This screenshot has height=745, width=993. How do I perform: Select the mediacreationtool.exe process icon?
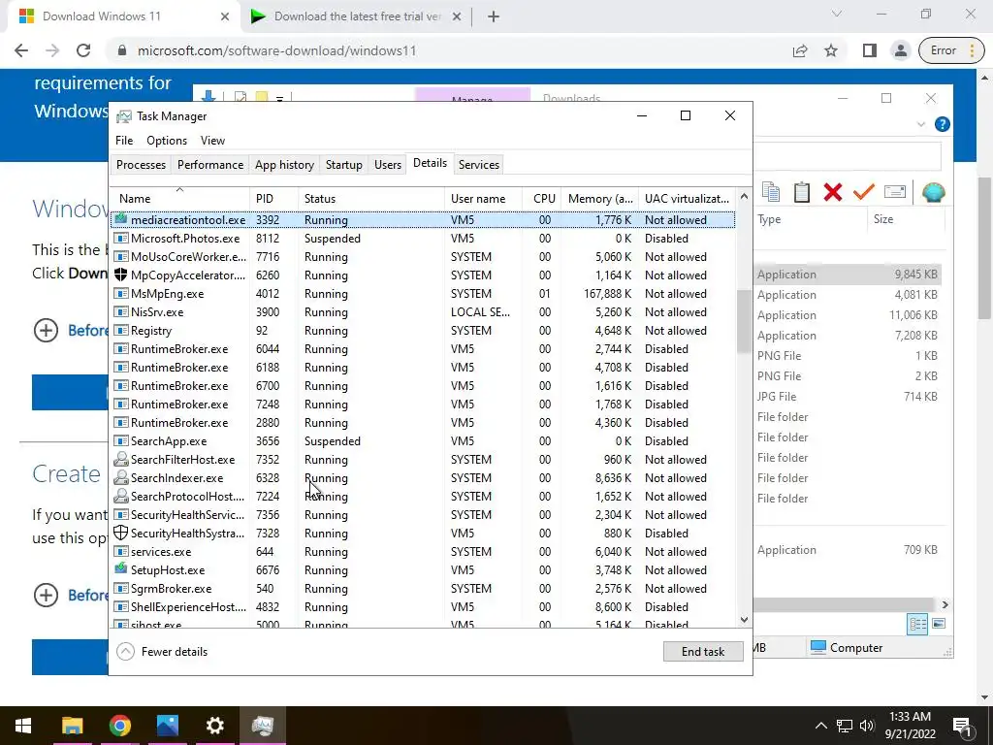121,219
